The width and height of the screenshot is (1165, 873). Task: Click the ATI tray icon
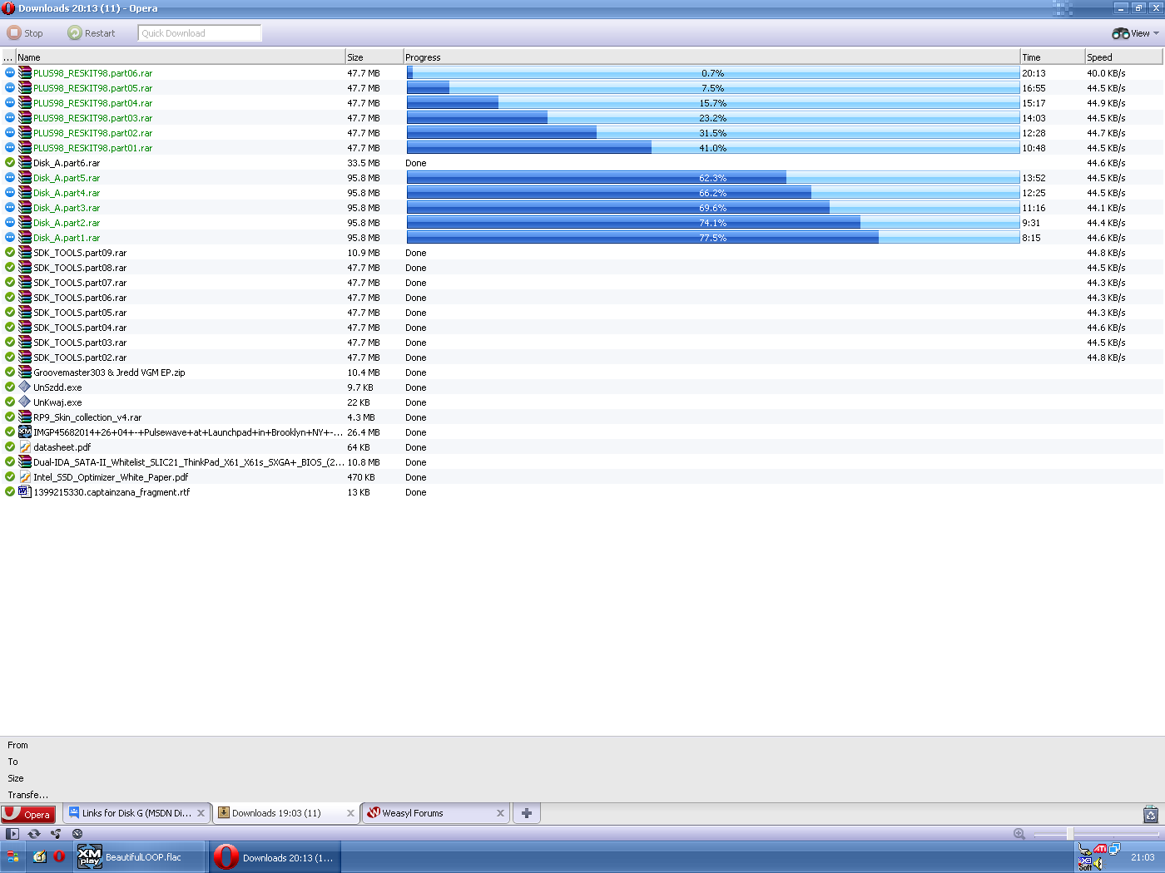click(1099, 849)
